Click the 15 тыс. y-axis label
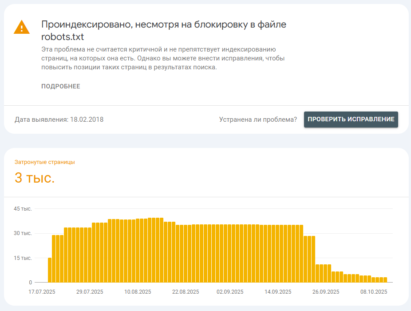Screen dimensions: 411x311 tap(24, 258)
